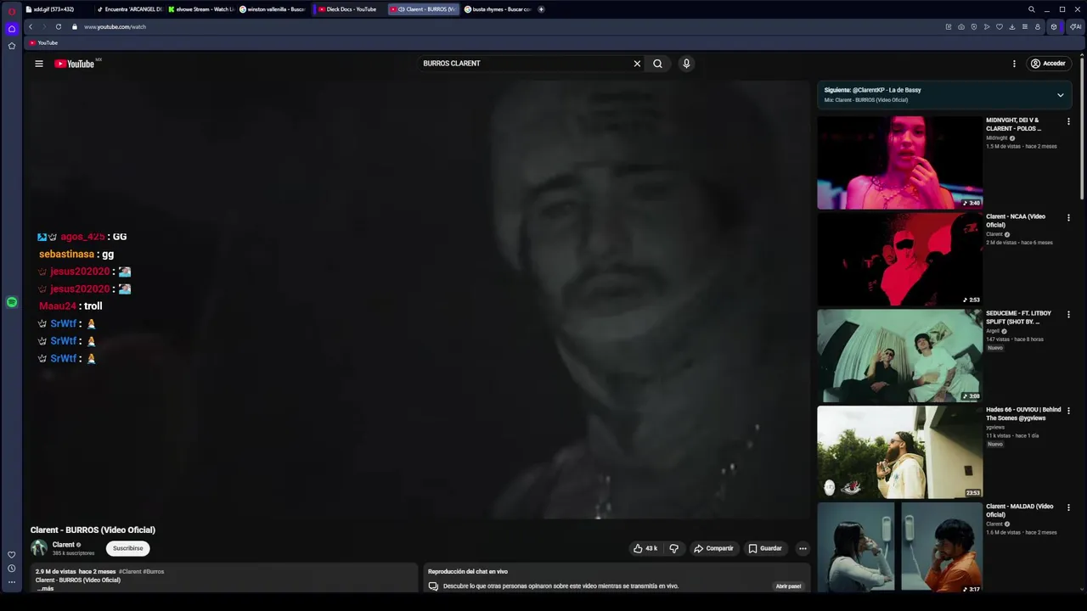Switch to the elvowe Stream tab
Screen dimensions: 1087x611
point(200,9)
